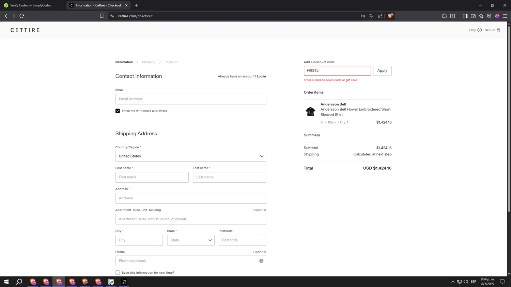Focus the Postcode field
This screenshot has height=287, width=511.
242,240
